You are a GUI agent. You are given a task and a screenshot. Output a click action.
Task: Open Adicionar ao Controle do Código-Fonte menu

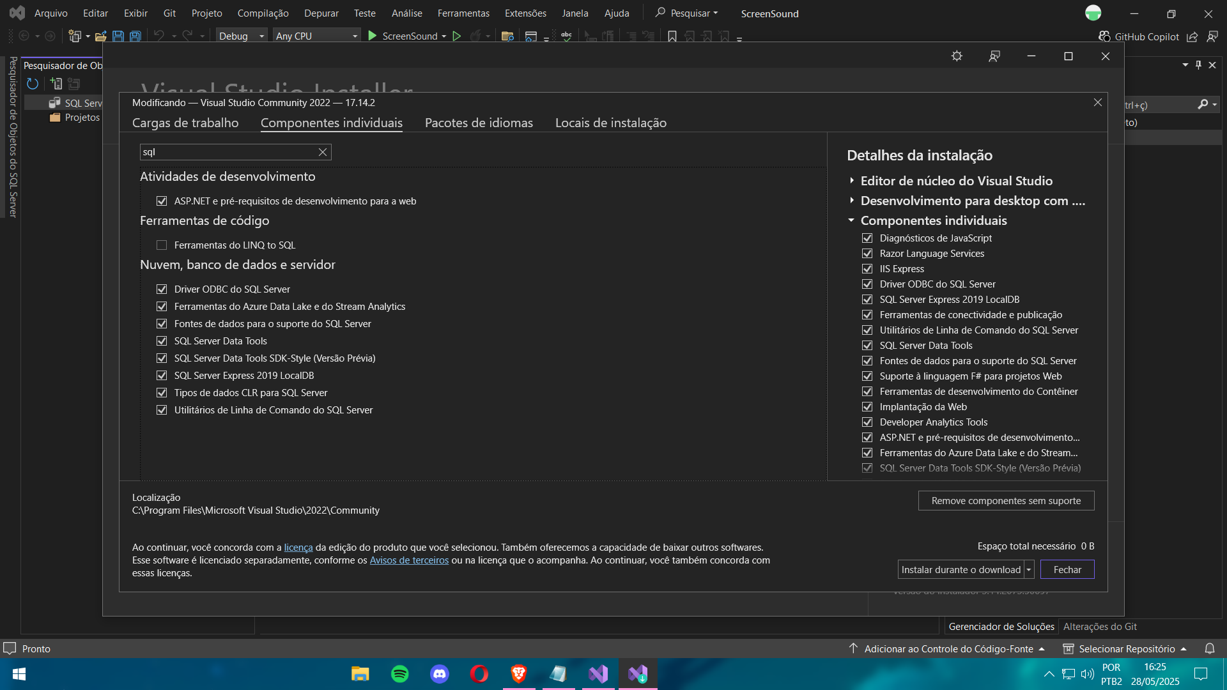pyautogui.click(x=946, y=648)
